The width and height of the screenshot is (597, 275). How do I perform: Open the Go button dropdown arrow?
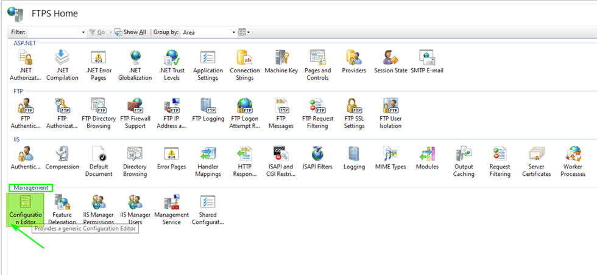click(110, 32)
